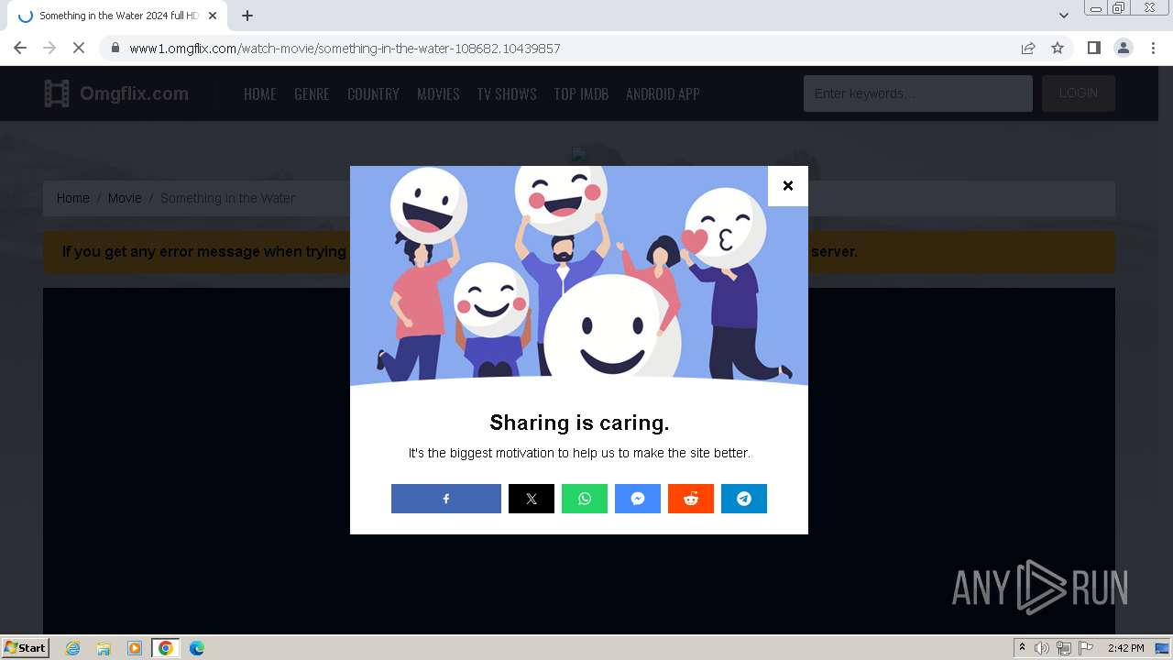
Task: Open a new tab
Action: point(247,16)
